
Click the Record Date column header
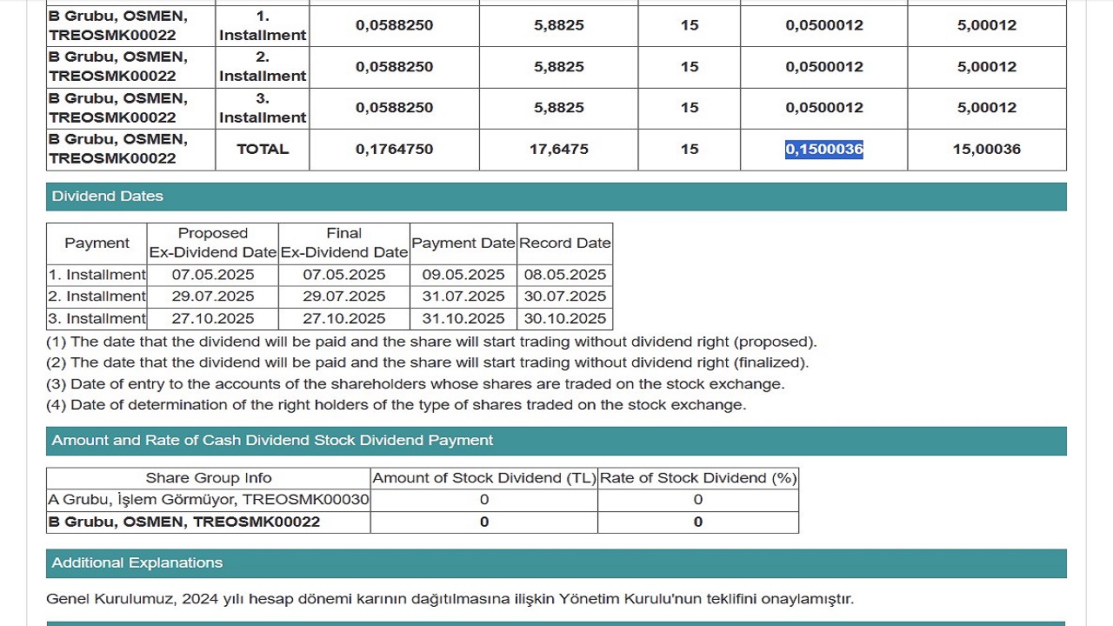click(x=565, y=243)
